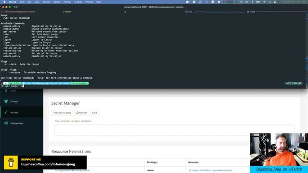The width and height of the screenshot is (308, 173).
Task: Click the Webservices gears icon
Action: click(6, 123)
